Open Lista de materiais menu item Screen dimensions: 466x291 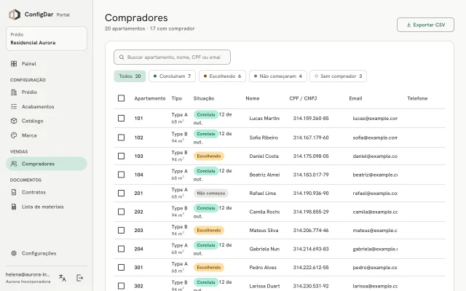(47, 207)
